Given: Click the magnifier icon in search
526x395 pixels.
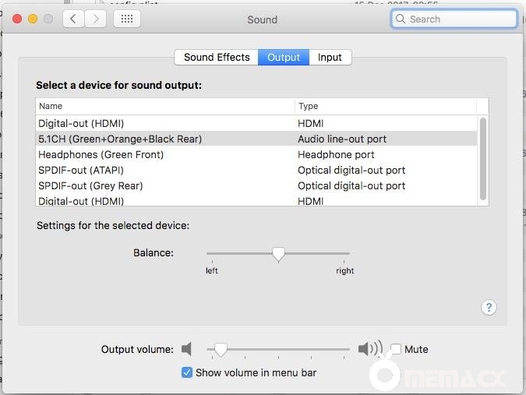Looking at the screenshot, I should pyautogui.click(x=401, y=19).
